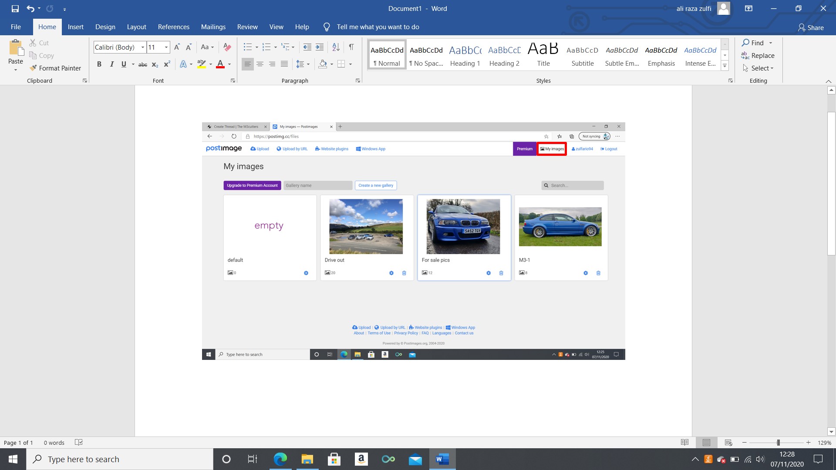Toggle bold formatting
836x470 pixels.
(x=99, y=64)
